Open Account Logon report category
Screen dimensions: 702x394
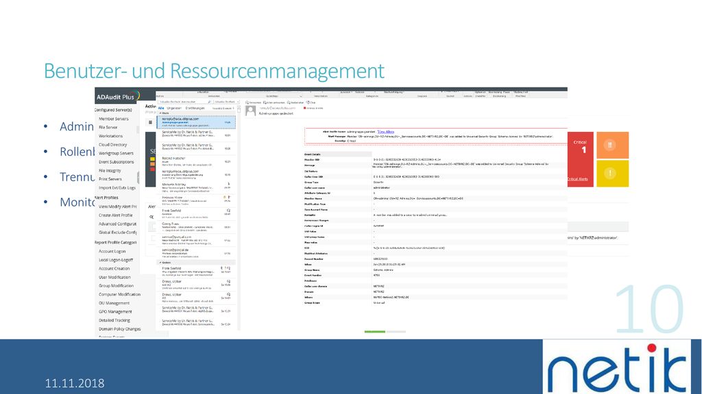click(x=112, y=252)
